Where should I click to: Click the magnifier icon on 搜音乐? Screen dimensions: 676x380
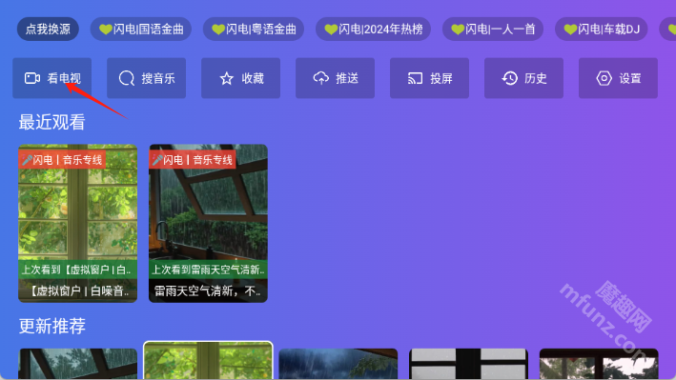(127, 78)
